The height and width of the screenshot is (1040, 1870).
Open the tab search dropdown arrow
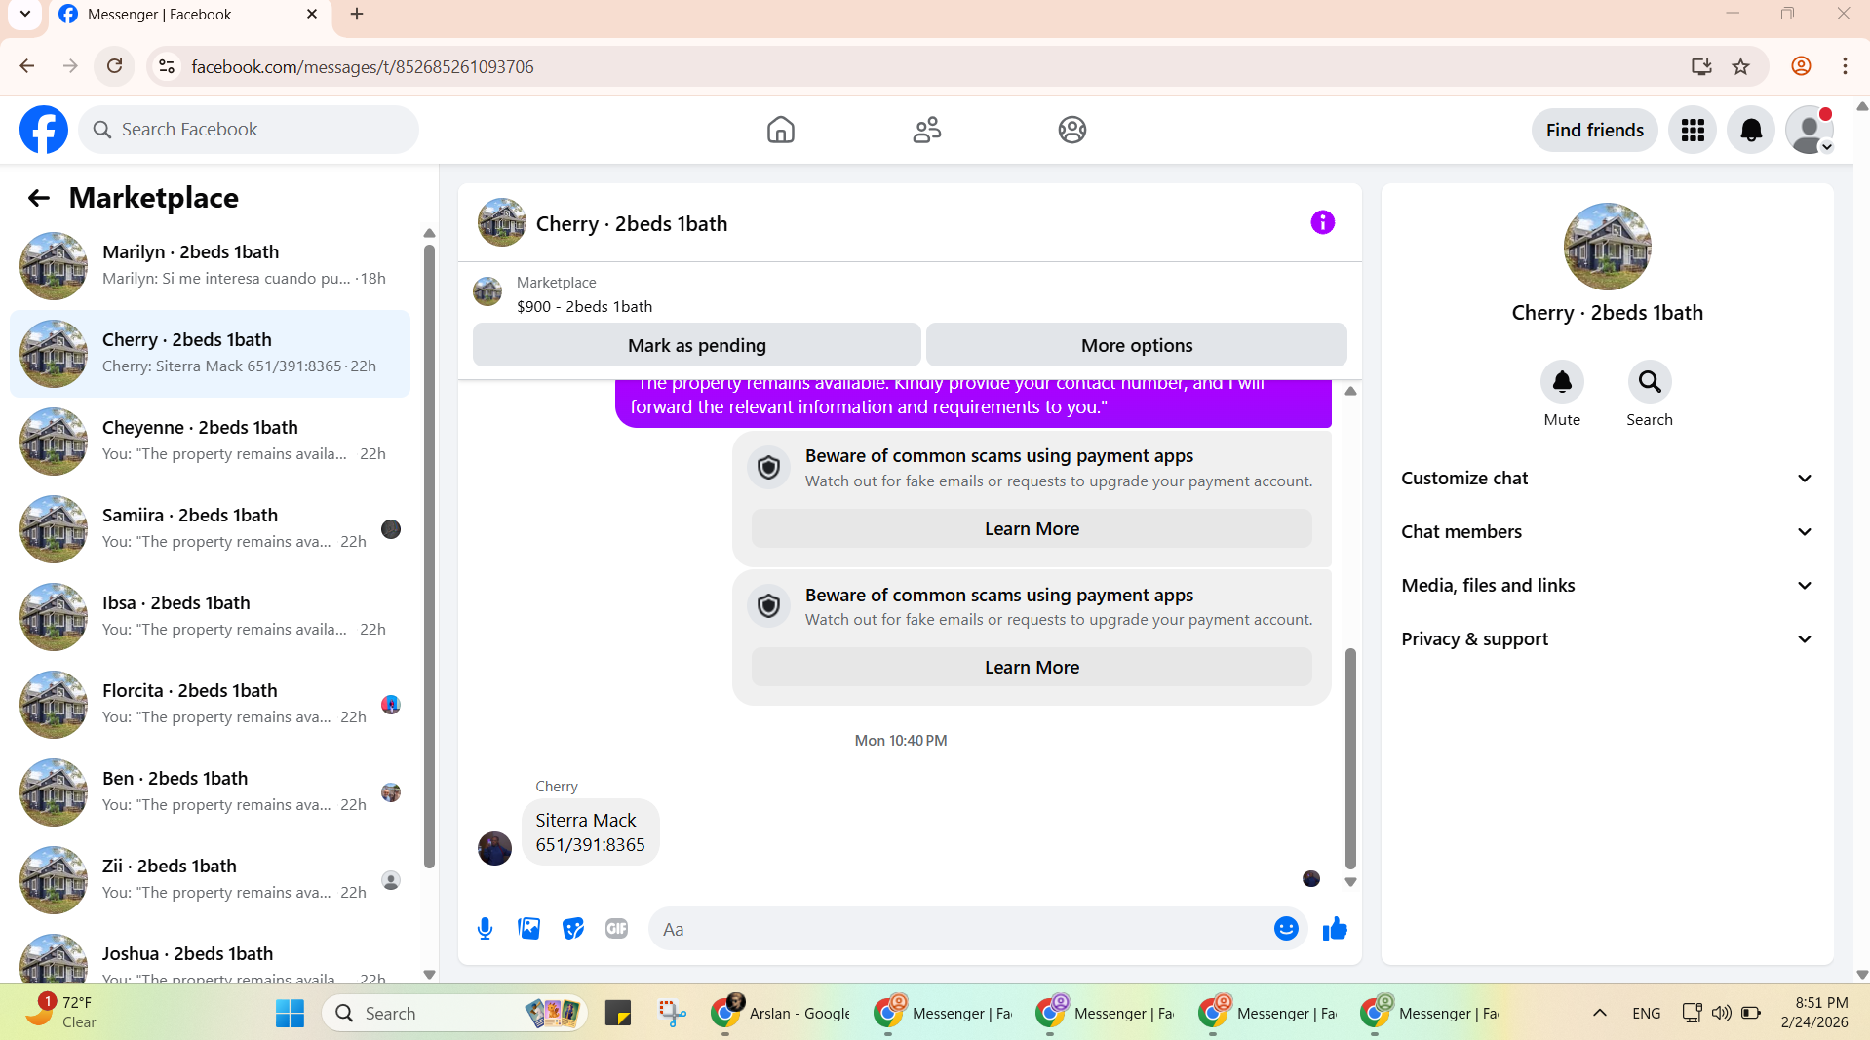(25, 14)
